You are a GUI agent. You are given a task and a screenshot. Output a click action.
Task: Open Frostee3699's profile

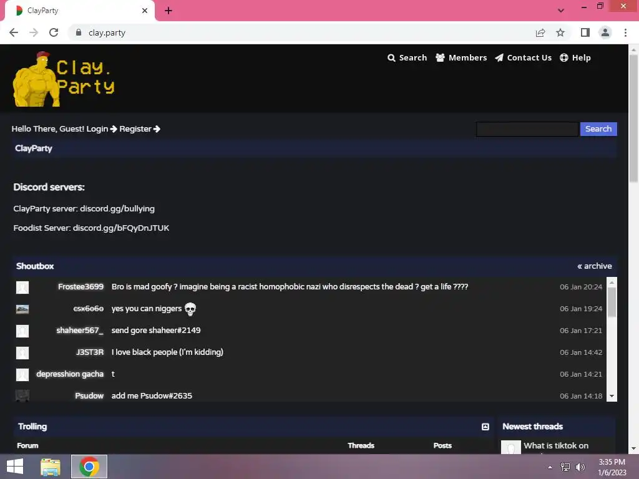point(80,287)
